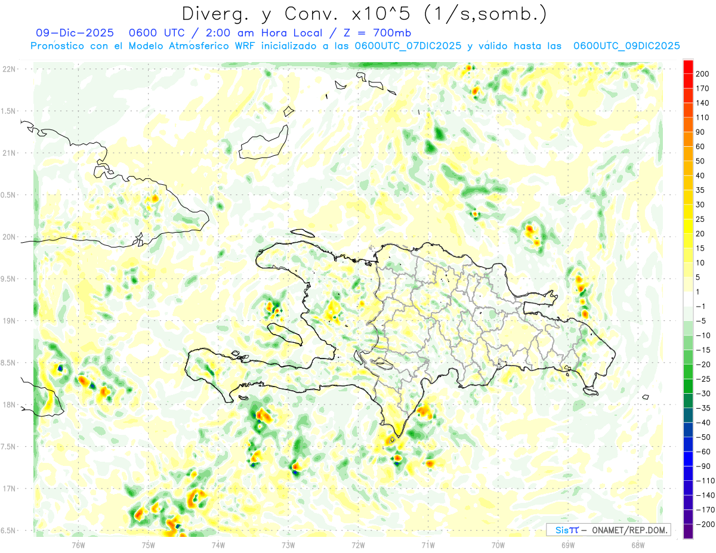This screenshot has width=716, height=553.
Task: Click the chart title 'Diverg. y Conv. x10^5'
Action: point(297,13)
